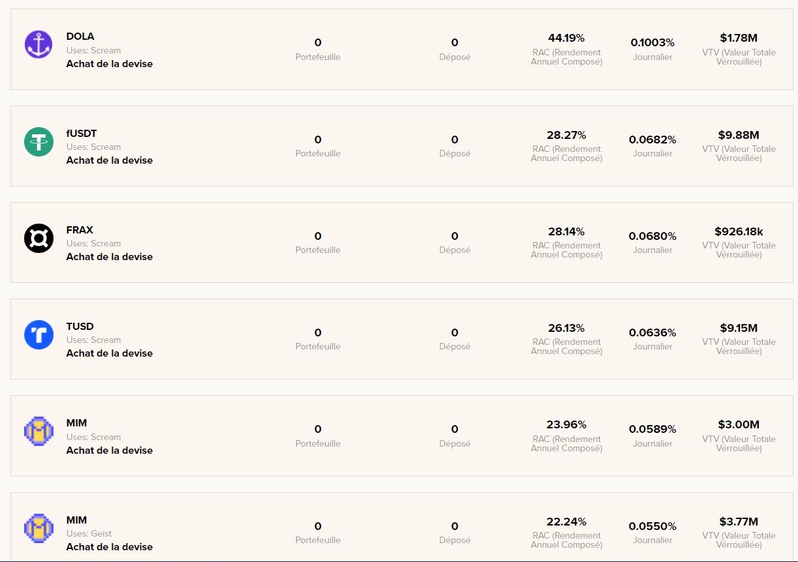Screen dimensions: 798x562
Task: Click the 44.19% RAC value for DOLA
Action: (566, 38)
